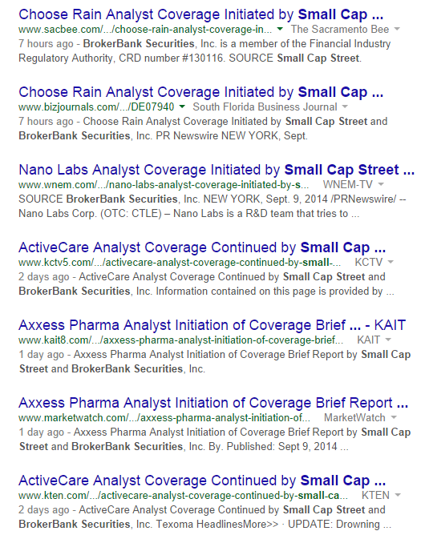429x543 pixels.
Task: Open ActiveCare Coverage result from kten.com
Action: click(202, 481)
